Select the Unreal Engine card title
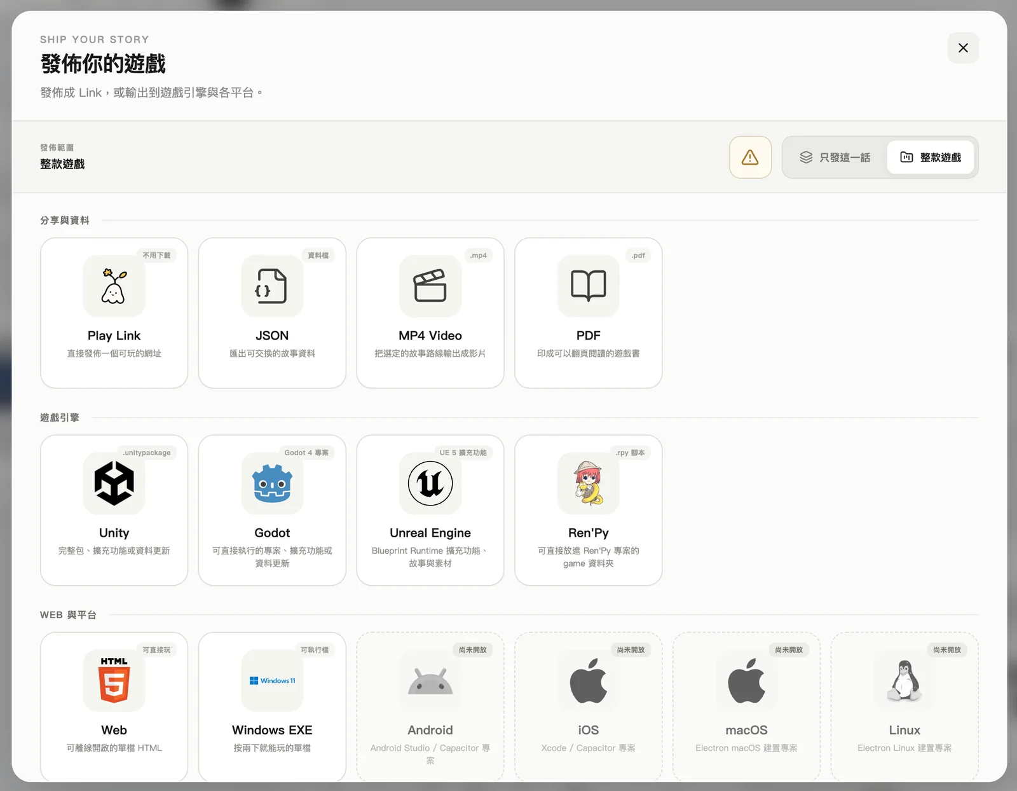Image resolution: width=1017 pixels, height=791 pixels. (430, 533)
